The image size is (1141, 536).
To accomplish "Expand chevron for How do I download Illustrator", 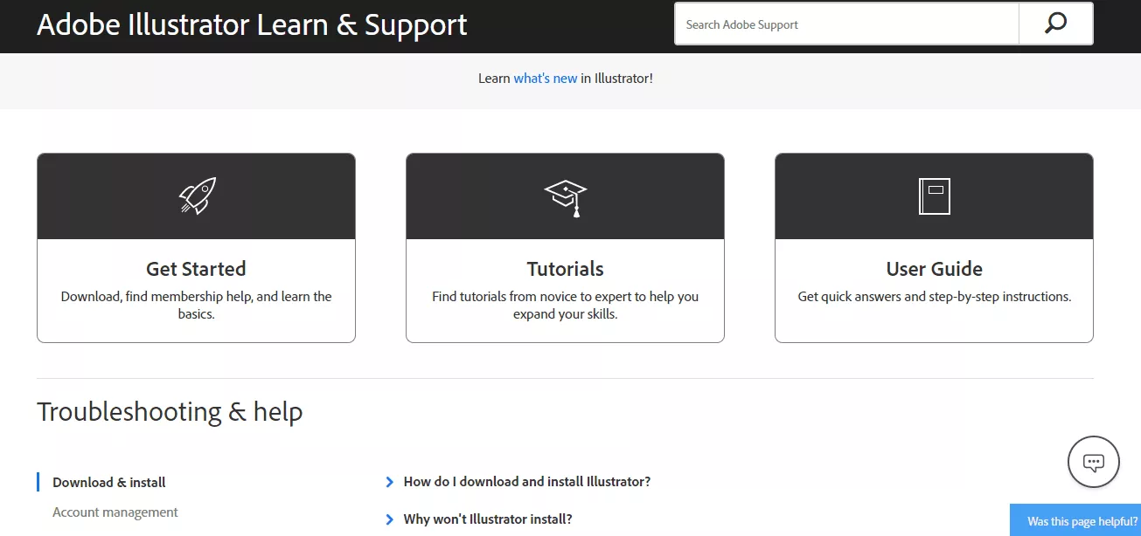I will pyautogui.click(x=390, y=482).
